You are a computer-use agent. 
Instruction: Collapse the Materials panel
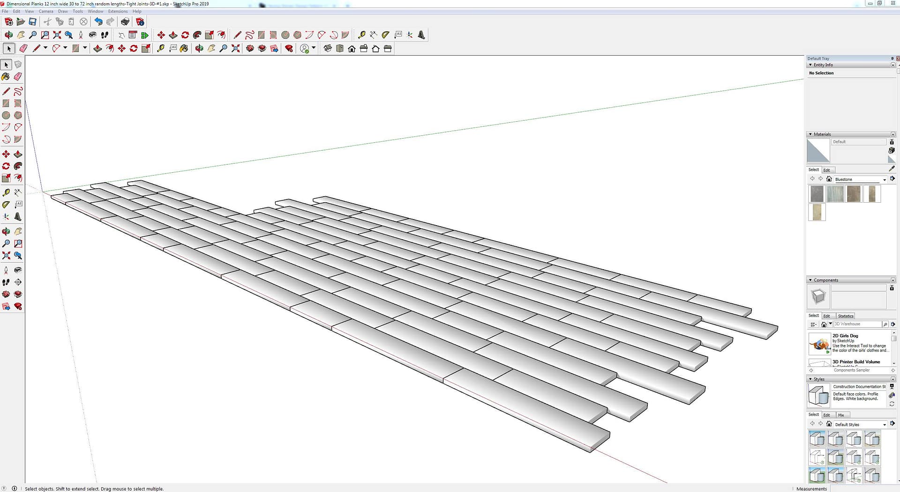click(x=810, y=134)
